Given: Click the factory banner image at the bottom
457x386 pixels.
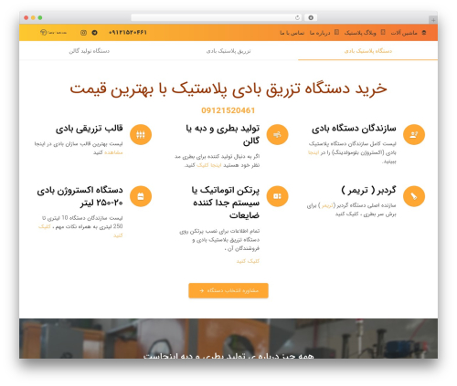Looking at the screenshot, I should [x=228, y=339].
